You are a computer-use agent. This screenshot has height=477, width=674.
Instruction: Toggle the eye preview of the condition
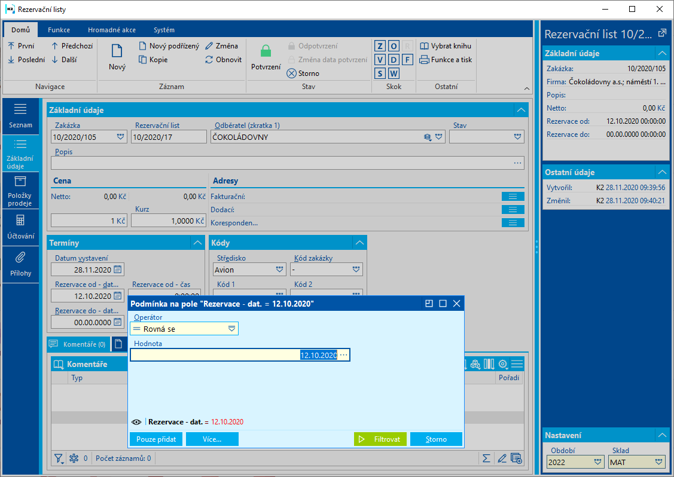pos(136,422)
